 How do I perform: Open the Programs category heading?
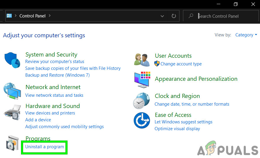[38, 138]
